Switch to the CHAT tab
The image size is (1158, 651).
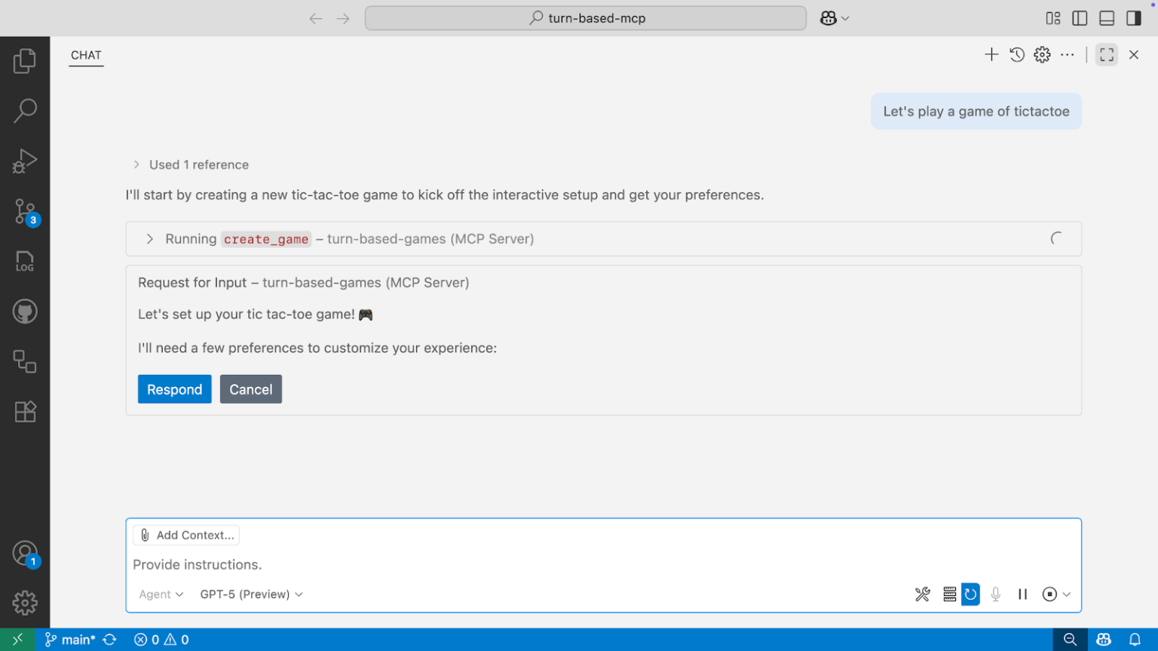click(85, 54)
